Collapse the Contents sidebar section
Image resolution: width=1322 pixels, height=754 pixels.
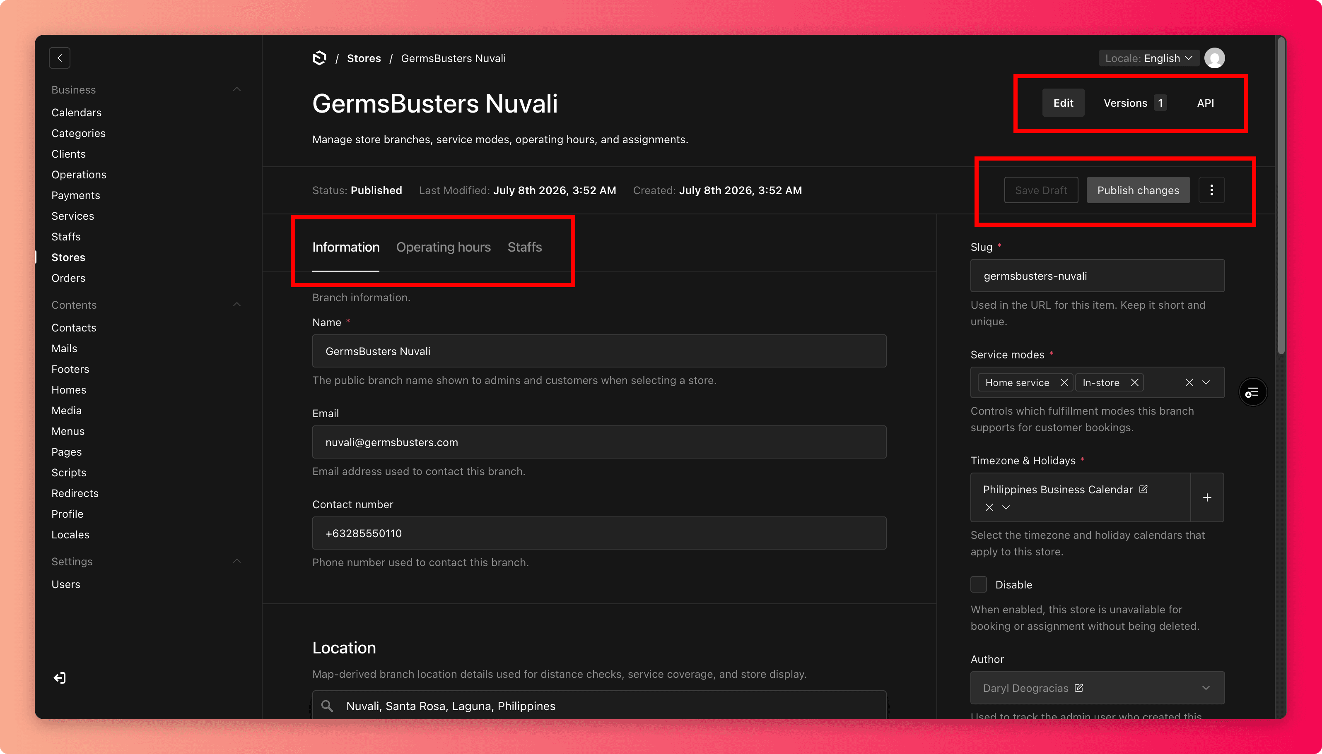pos(237,305)
